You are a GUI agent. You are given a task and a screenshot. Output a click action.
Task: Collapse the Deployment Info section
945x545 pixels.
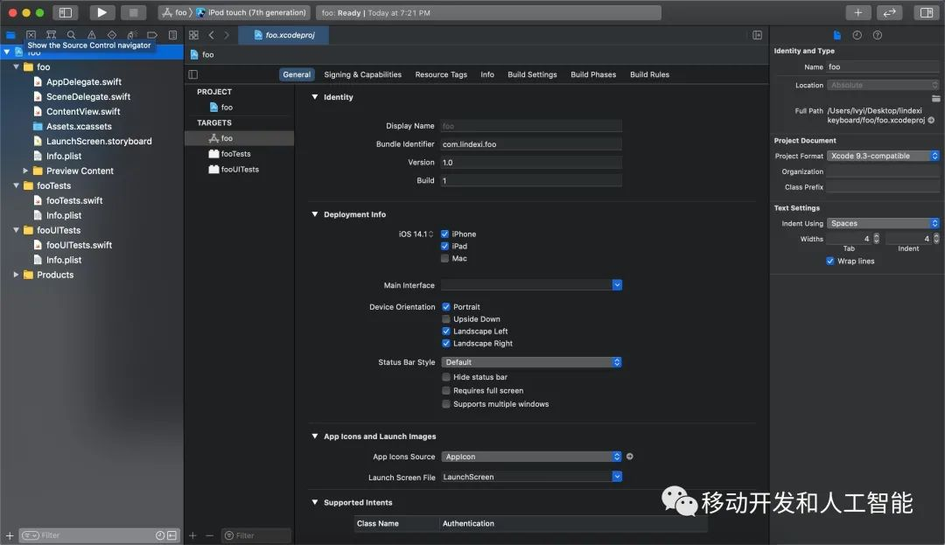point(315,213)
